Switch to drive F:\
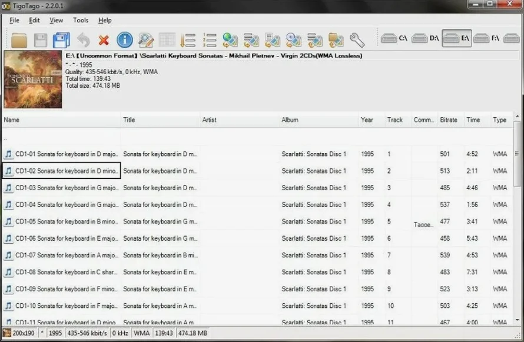 point(486,38)
